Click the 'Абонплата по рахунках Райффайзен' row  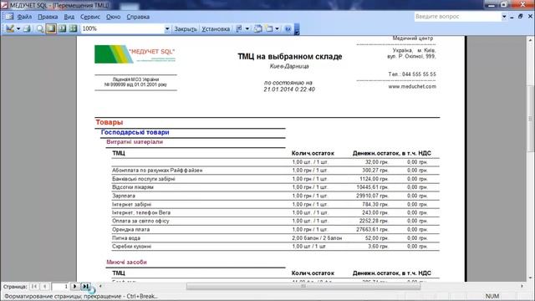tap(275, 171)
